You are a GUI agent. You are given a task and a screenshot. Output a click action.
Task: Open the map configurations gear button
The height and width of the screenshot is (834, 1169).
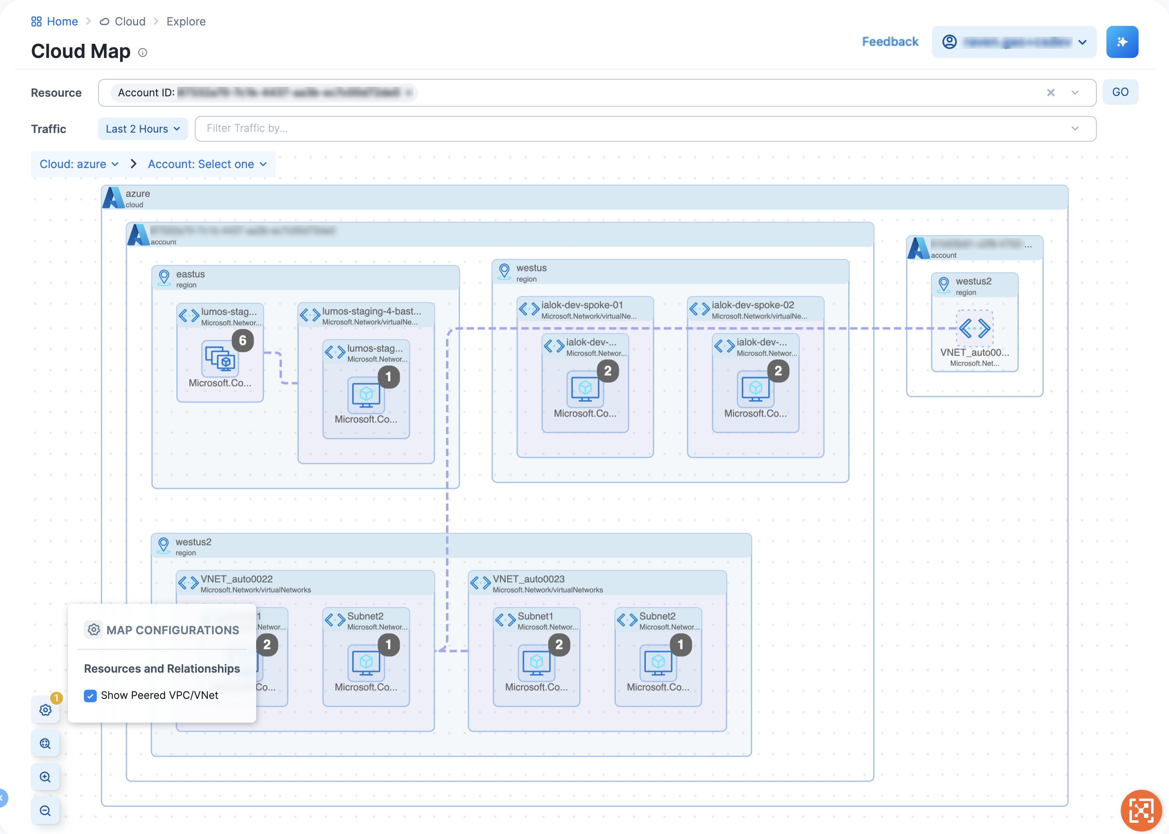pos(45,710)
